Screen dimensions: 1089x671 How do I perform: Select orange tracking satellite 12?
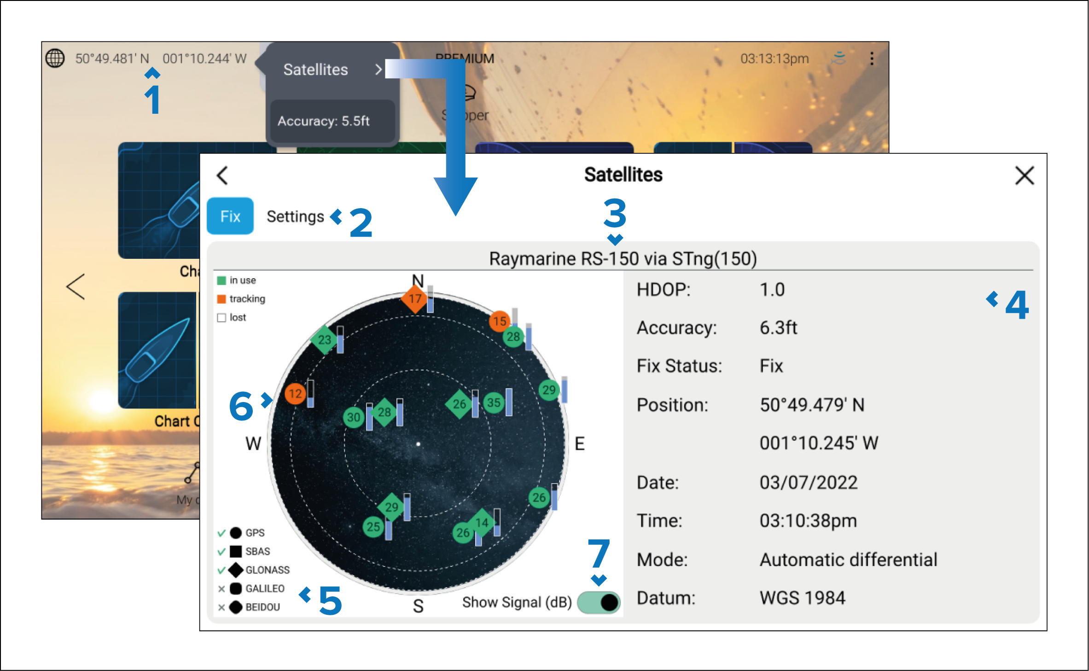pyautogui.click(x=295, y=394)
